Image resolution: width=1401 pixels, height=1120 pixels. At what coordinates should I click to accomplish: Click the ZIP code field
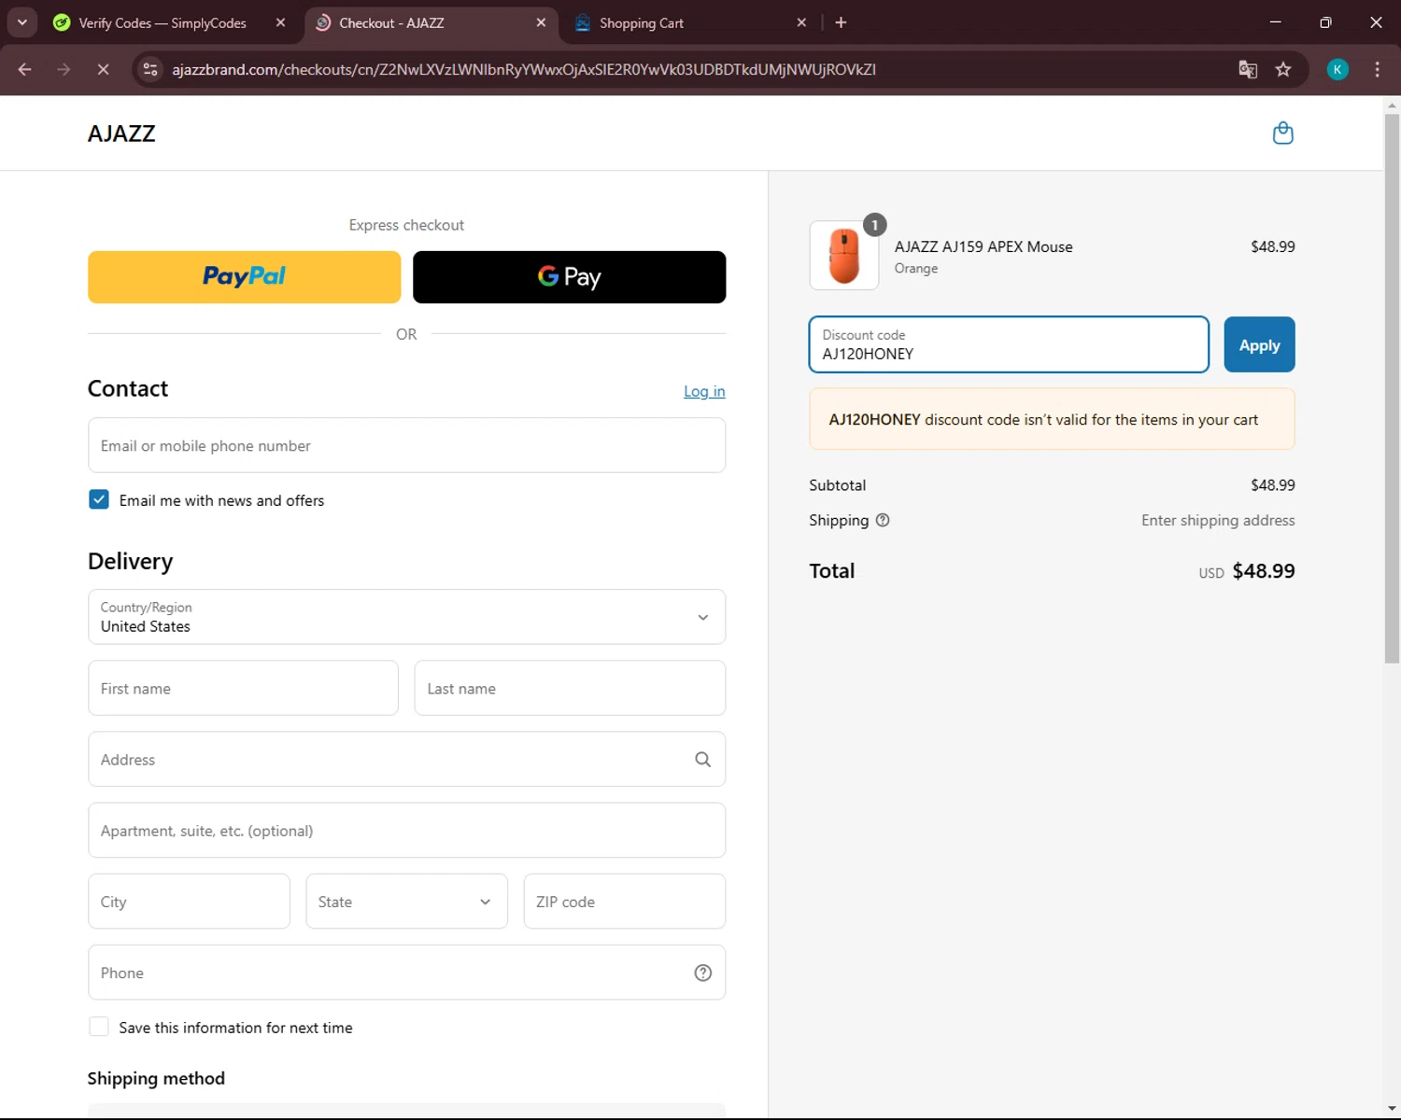click(624, 902)
